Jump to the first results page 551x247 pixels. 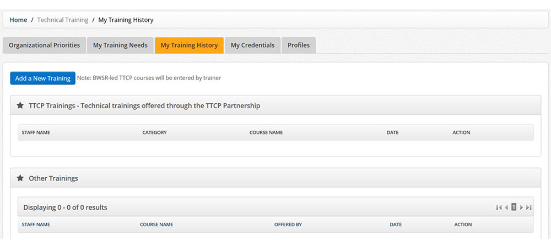tap(499, 207)
